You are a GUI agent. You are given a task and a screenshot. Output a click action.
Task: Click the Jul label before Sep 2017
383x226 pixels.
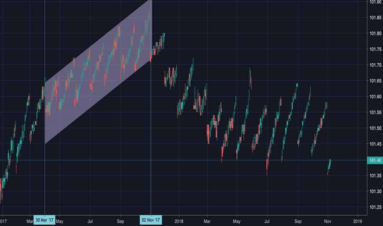click(x=90, y=221)
